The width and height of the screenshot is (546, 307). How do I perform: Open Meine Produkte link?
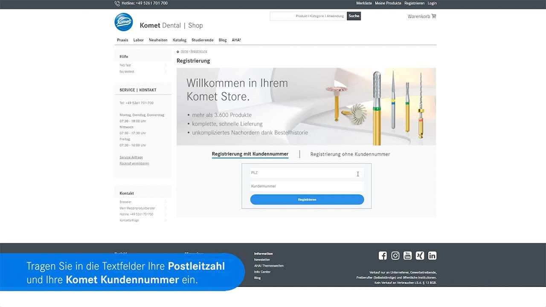[388, 3]
